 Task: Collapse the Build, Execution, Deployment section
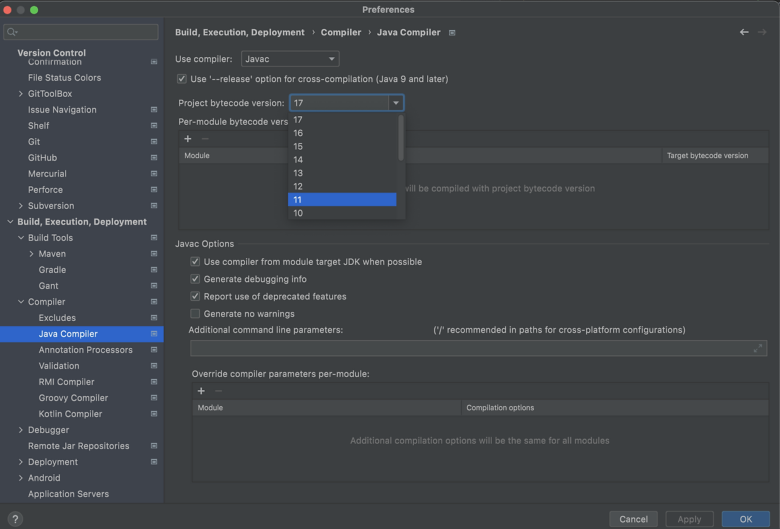coord(10,222)
